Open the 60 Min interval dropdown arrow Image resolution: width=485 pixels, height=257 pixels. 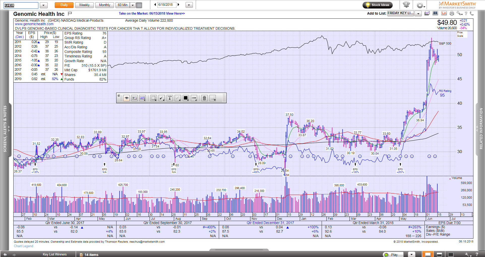click(133, 5)
